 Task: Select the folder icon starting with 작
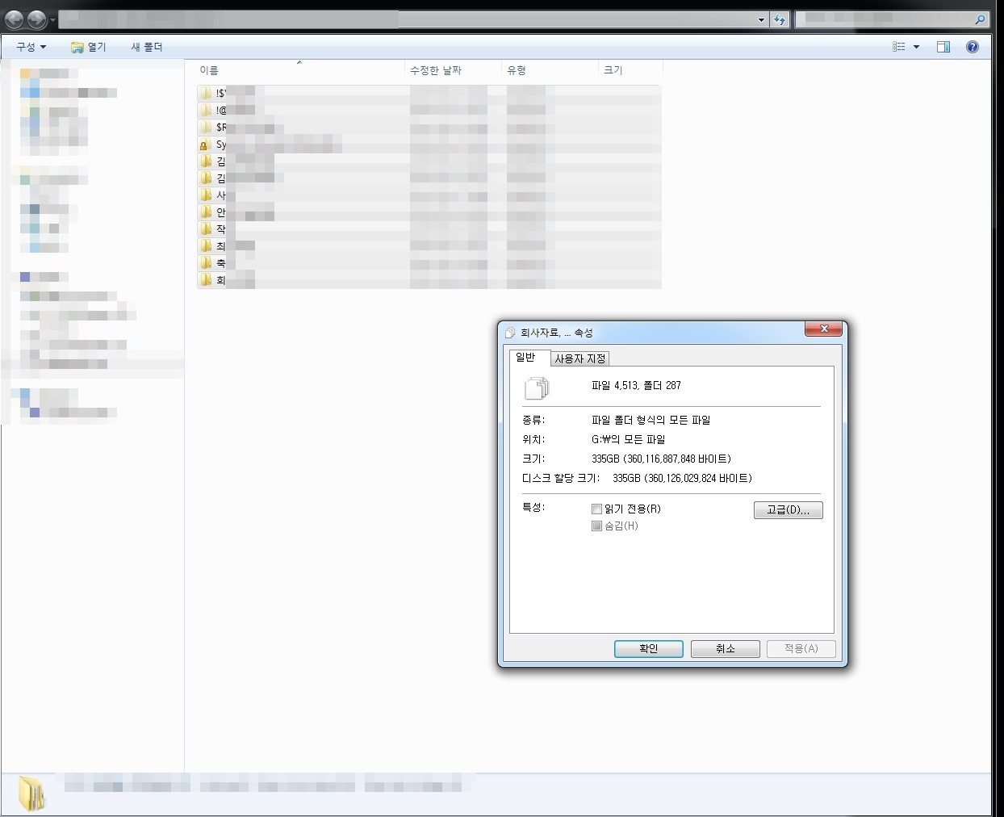[x=206, y=228]
